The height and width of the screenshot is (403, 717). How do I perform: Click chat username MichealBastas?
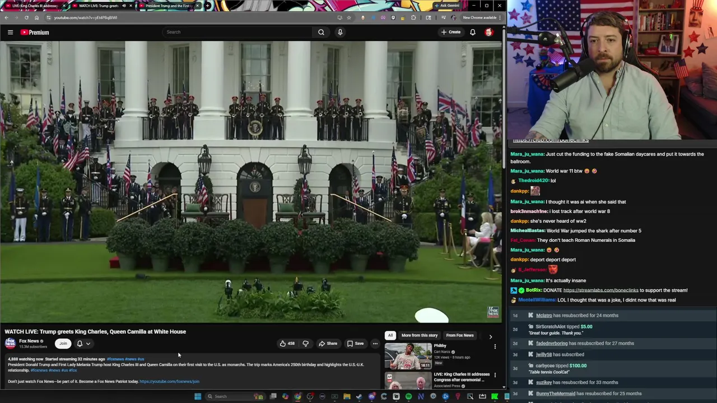528,231
